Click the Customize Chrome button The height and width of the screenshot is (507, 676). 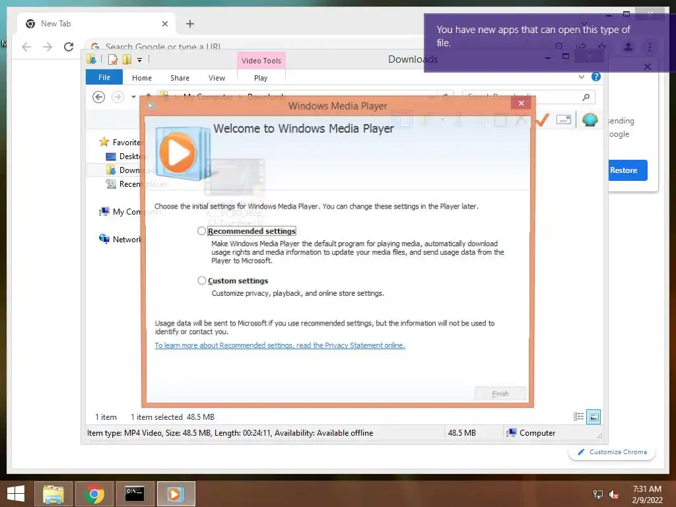[x=612, y=452]
